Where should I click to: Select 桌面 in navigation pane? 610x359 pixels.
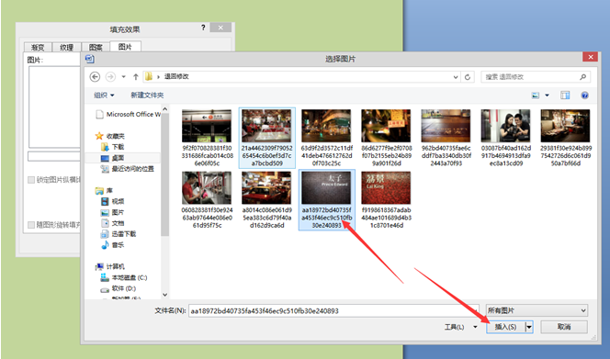pyautogui.click(x=112, y=158)
